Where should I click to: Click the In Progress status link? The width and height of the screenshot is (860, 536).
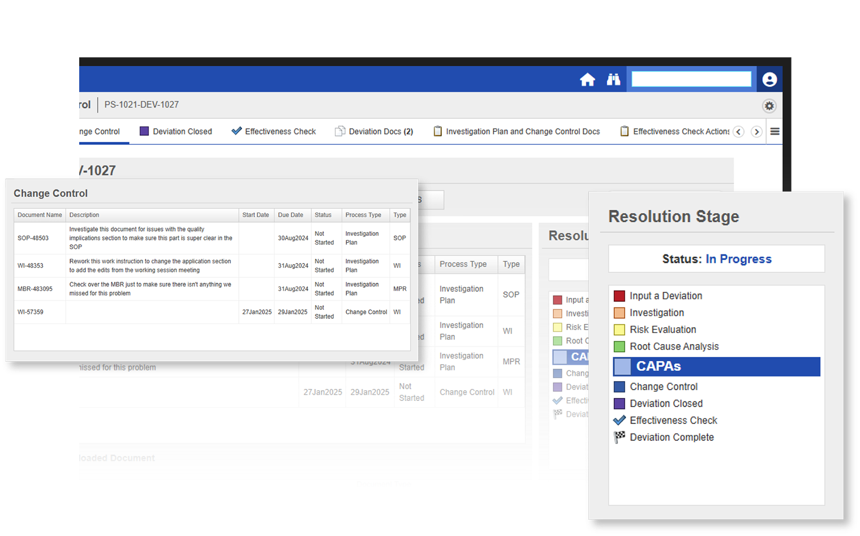click(x=738, y=258)
